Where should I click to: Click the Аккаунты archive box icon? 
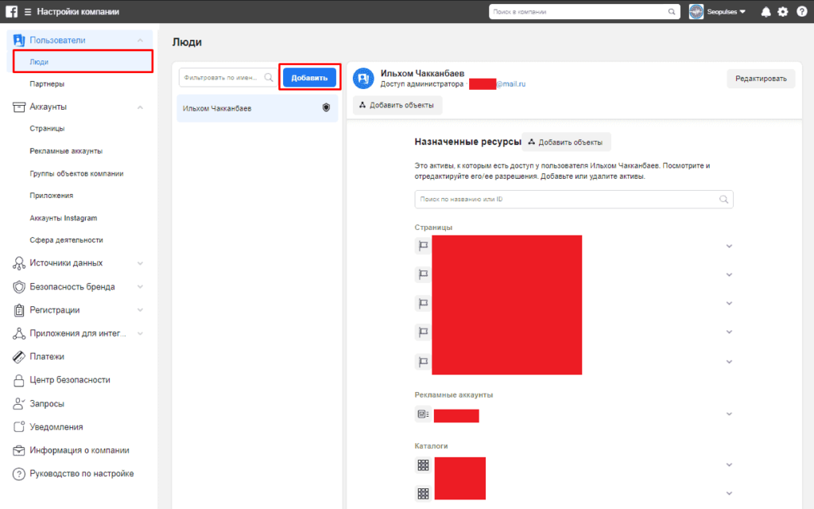[x=19, y=107]
